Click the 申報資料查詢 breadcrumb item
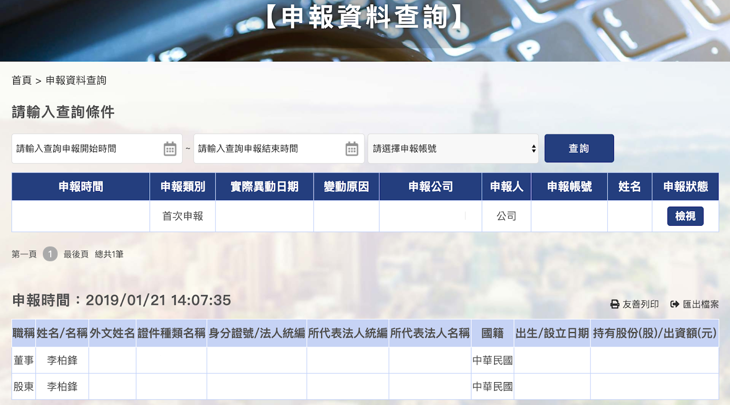 [x=76, y=80]
